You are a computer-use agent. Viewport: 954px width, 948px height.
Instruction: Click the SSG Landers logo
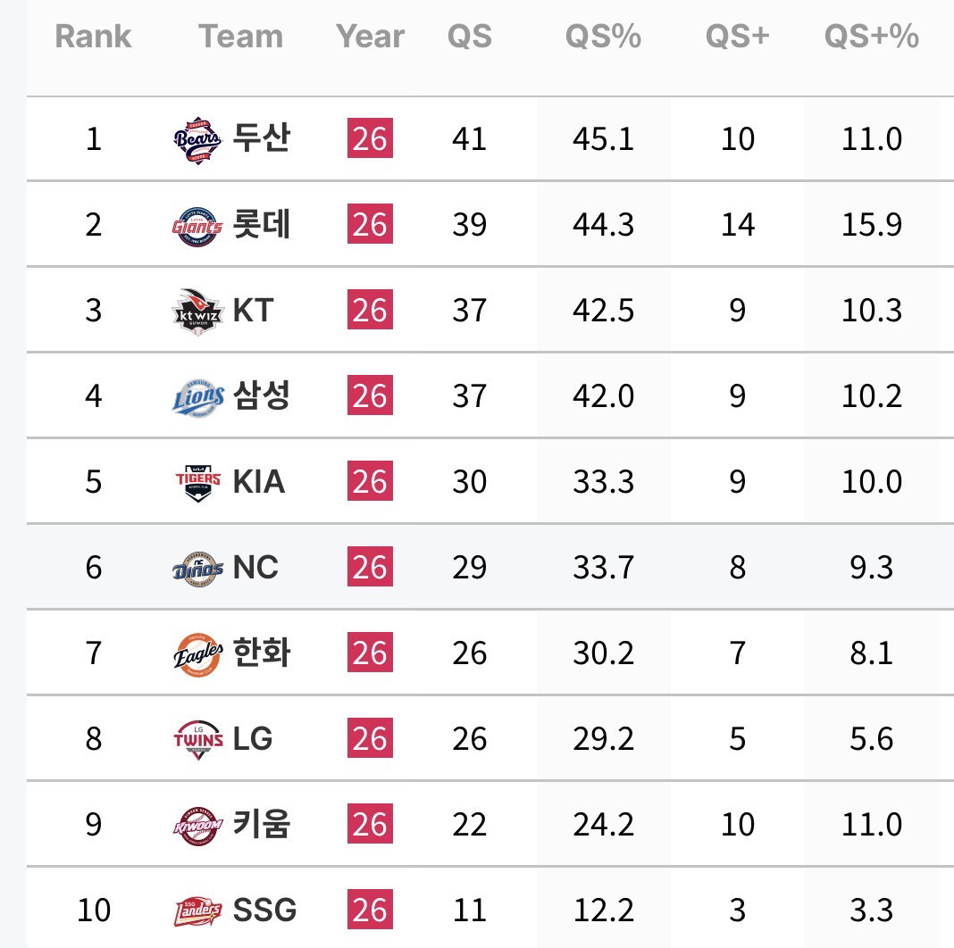click(x=197, y=911)
